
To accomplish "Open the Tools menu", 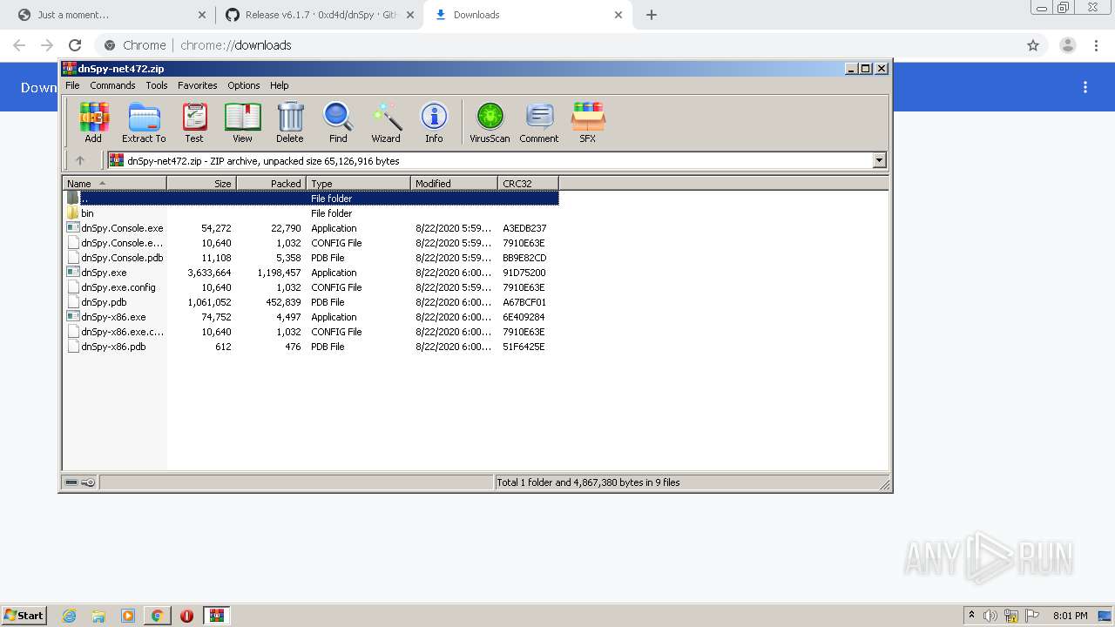I will pyautogui.click(x=157, y=85).
